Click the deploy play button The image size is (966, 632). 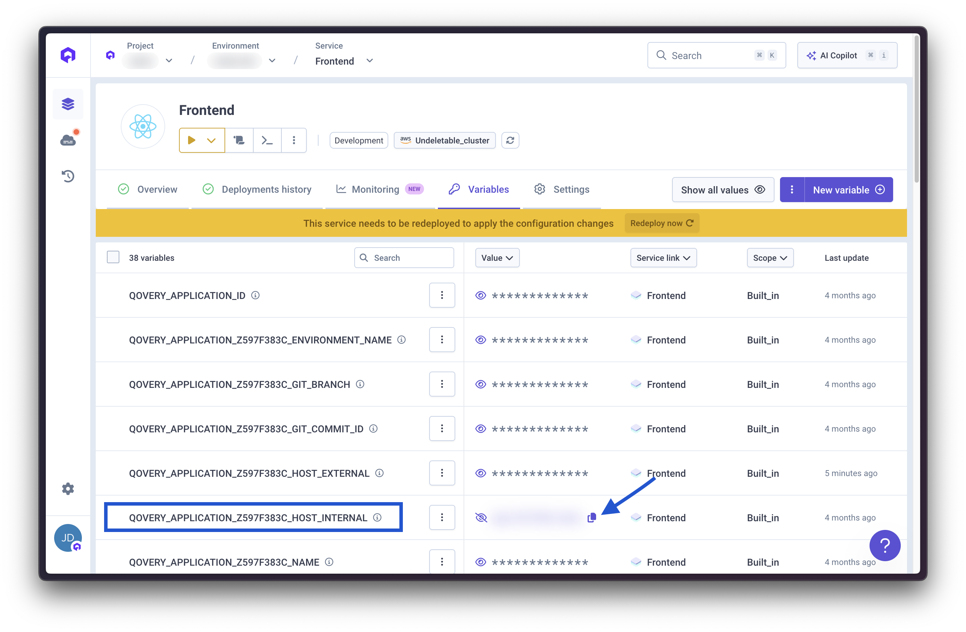point(192,141)
